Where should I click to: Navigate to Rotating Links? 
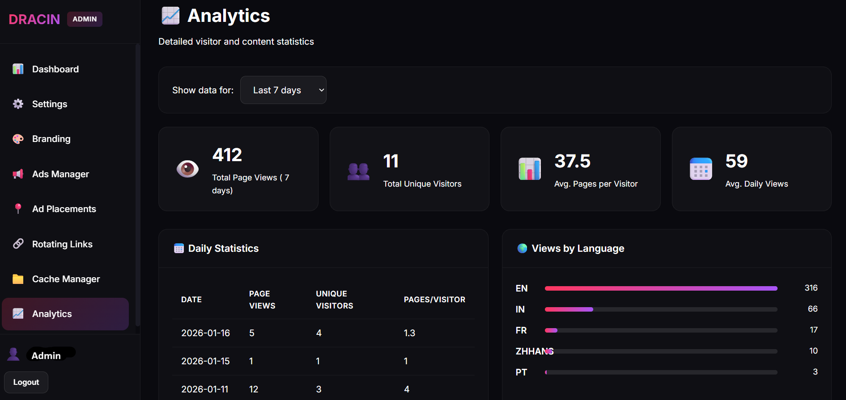(62, 244)
